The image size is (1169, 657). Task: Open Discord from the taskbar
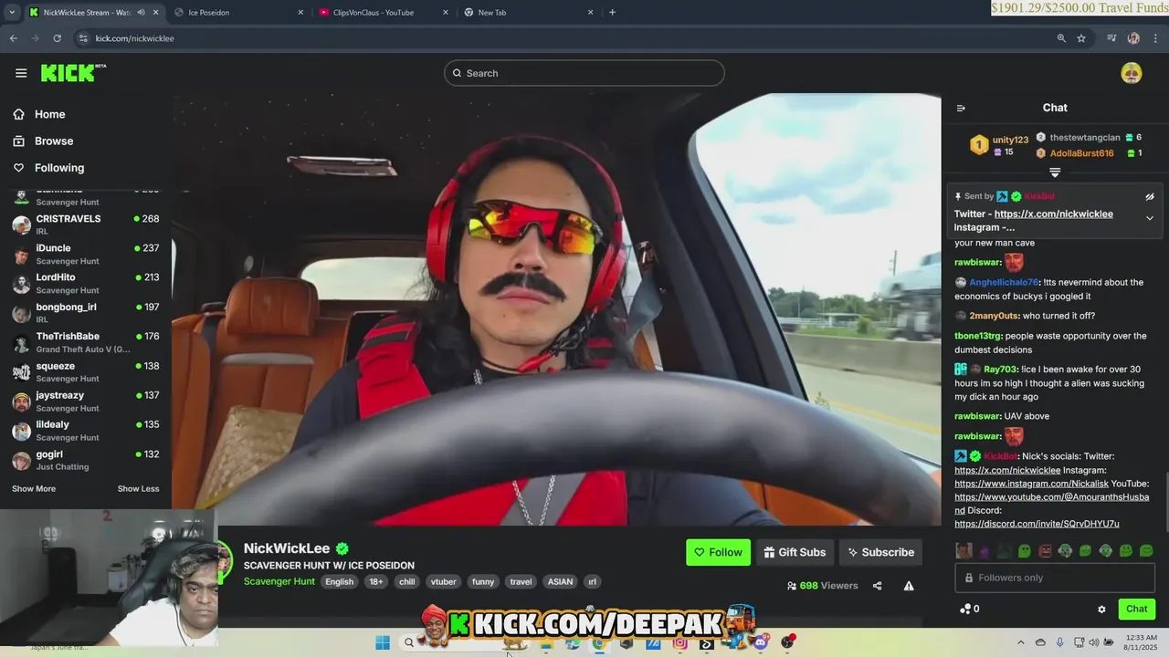tap(761, 642)
